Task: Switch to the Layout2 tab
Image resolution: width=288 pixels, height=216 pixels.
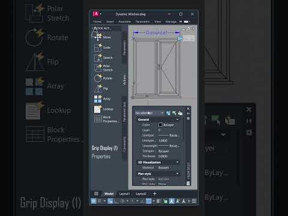Action: pos(141,194)
